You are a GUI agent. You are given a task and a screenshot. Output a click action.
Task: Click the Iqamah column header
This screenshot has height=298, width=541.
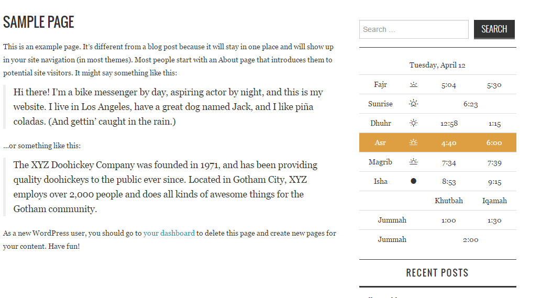coord(494,201)
